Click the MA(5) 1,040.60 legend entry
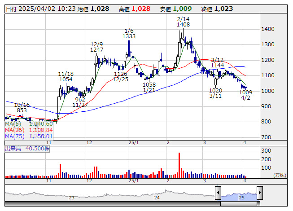This screenshot has width=293, height=211. [x=29, y=124]
